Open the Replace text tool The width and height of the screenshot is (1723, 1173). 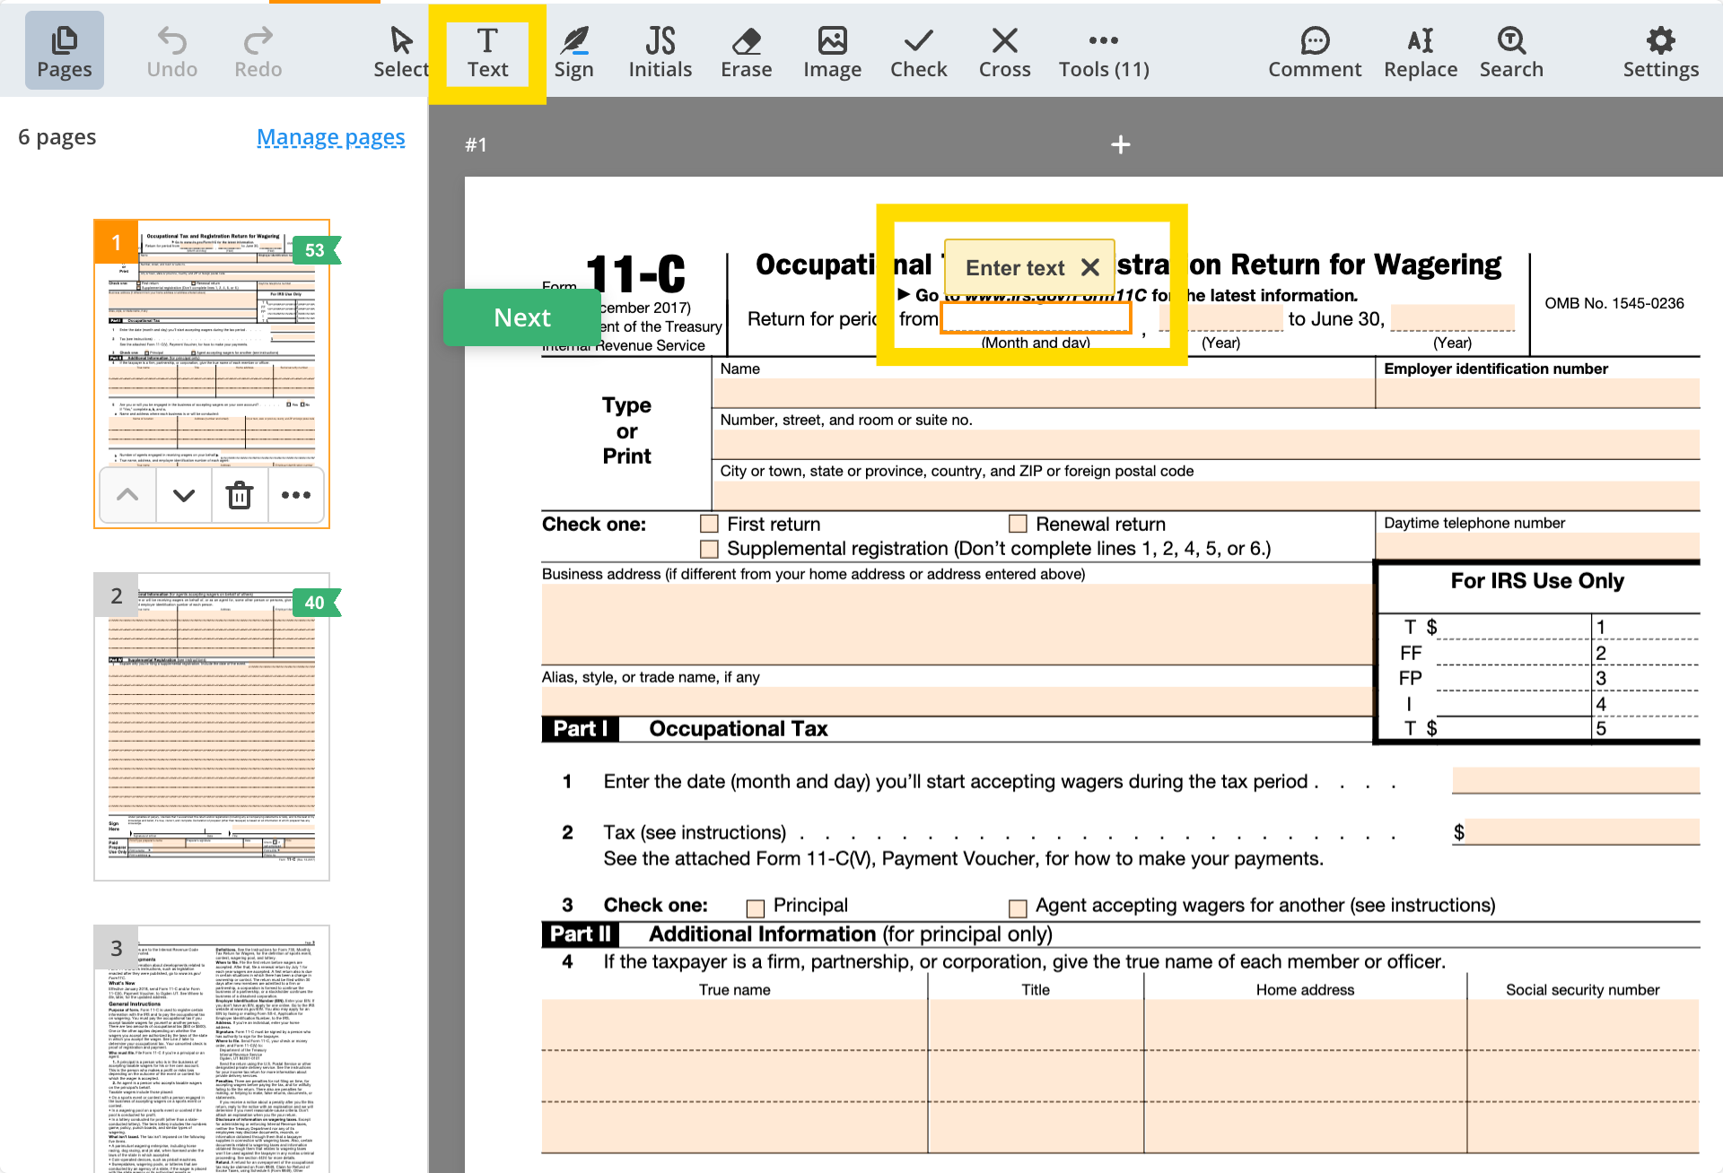point(1421,50)
